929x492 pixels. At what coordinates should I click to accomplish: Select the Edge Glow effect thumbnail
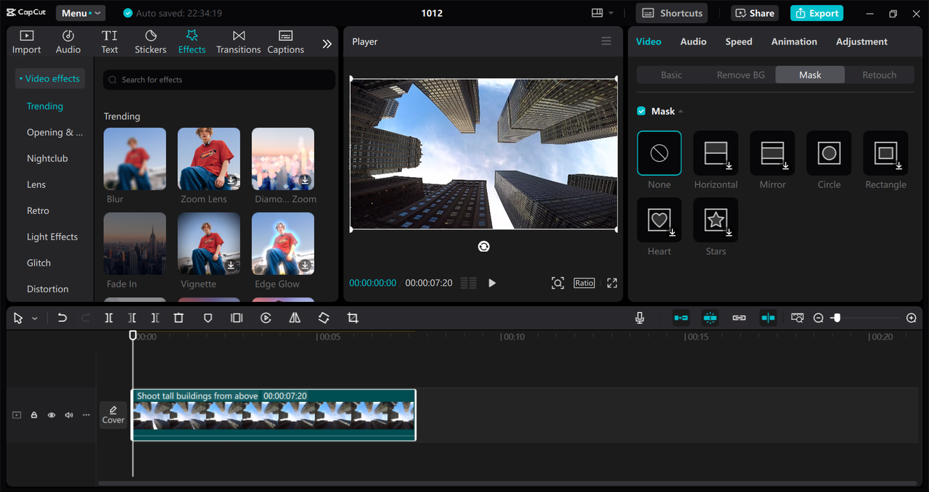point(283,244)
